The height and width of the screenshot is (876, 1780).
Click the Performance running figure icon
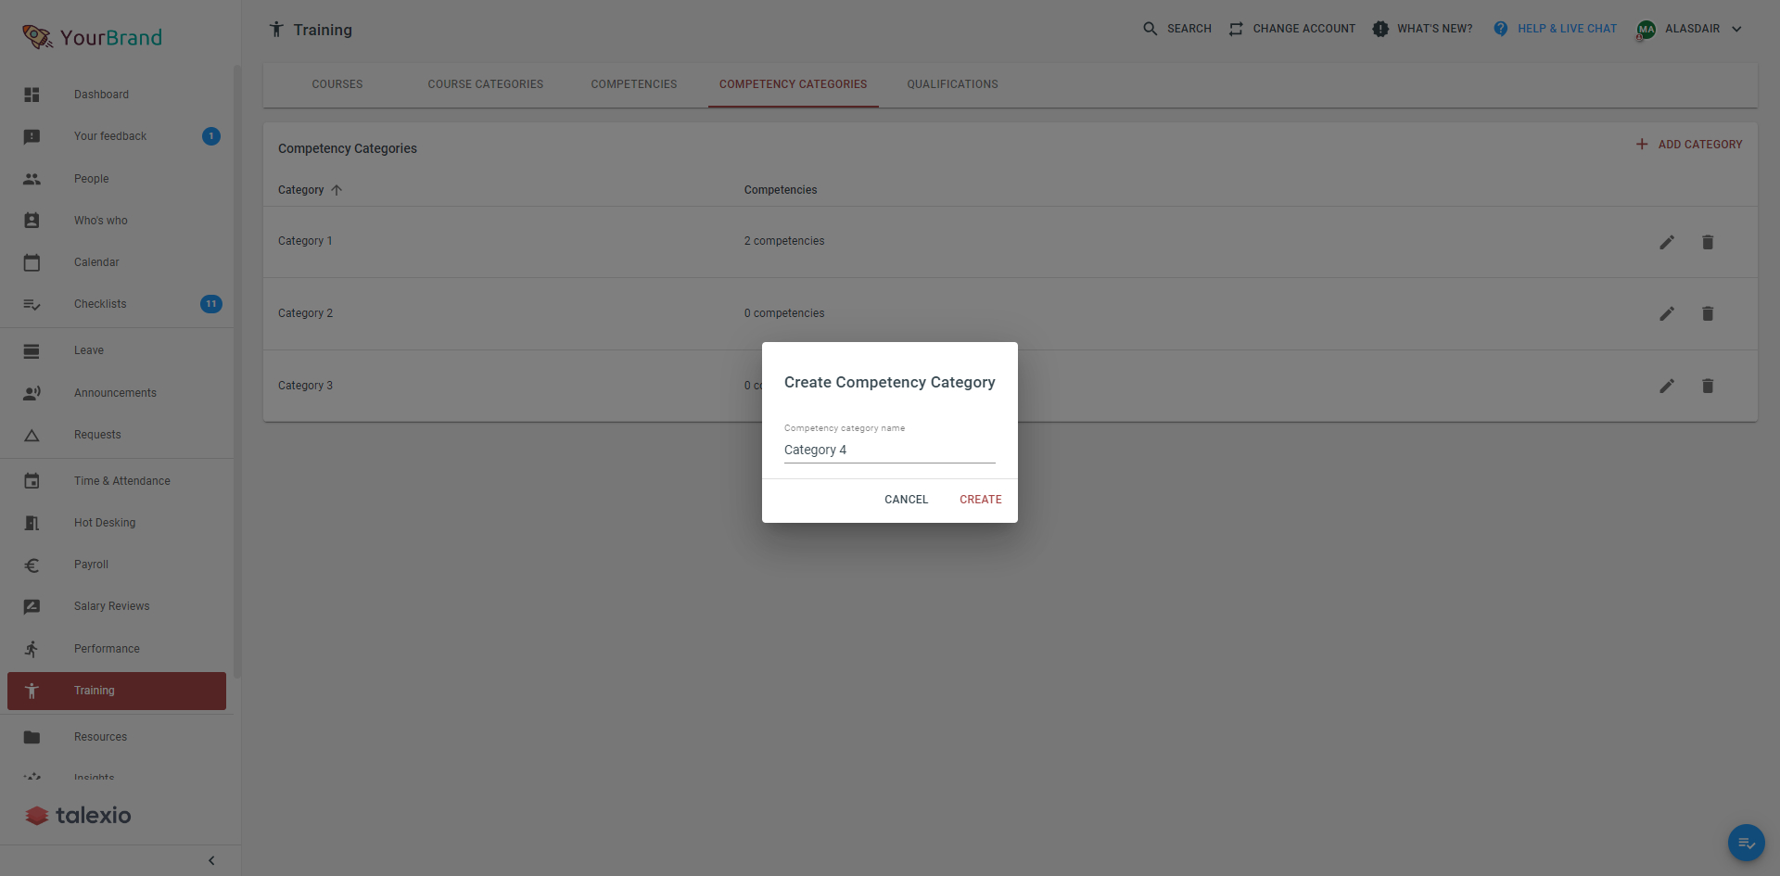(x=32, y=649)
